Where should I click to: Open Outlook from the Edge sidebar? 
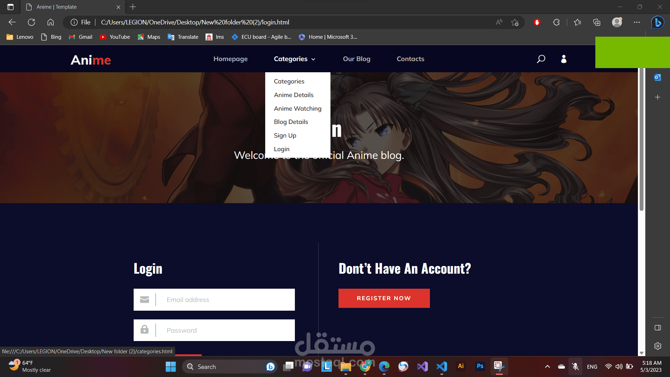[657, 77]
